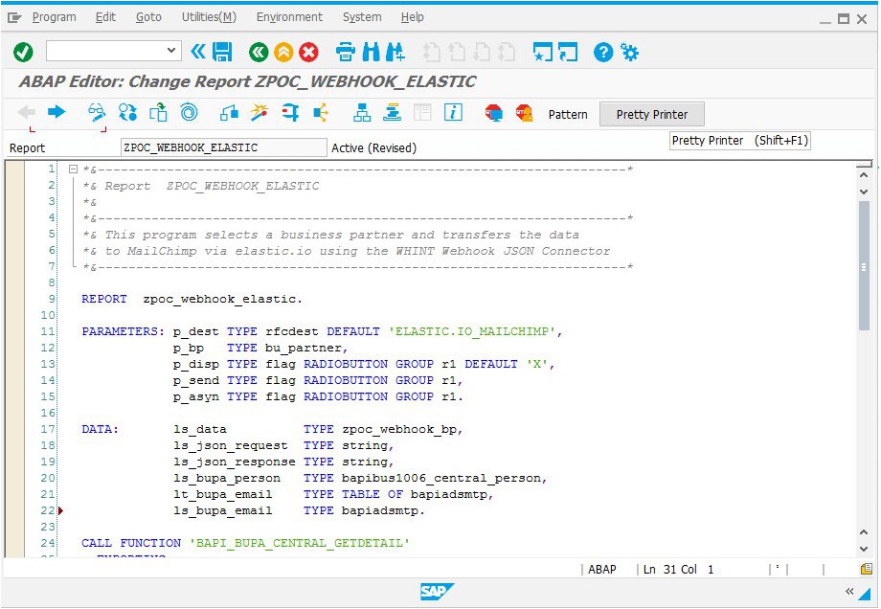Click the REPORT keyword on line 9
Viewport: 881px width, 609px height.
pyautogui.click(x=104, y=299)
